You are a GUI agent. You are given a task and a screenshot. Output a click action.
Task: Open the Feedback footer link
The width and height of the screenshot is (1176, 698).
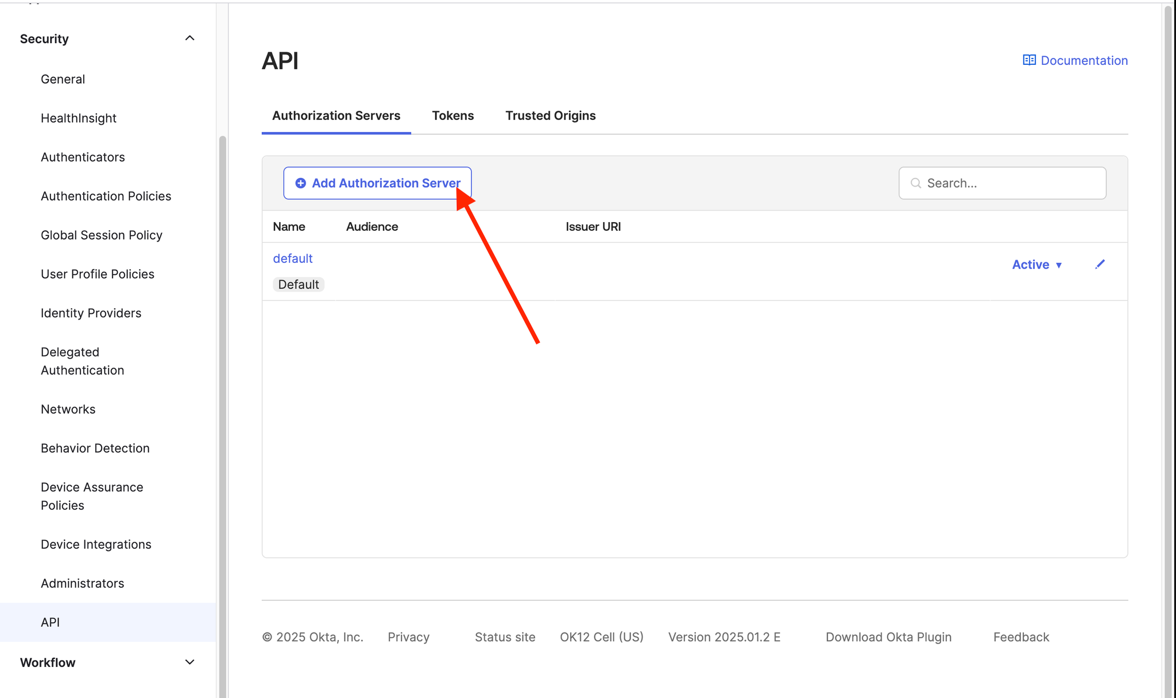coord(1021,637)
